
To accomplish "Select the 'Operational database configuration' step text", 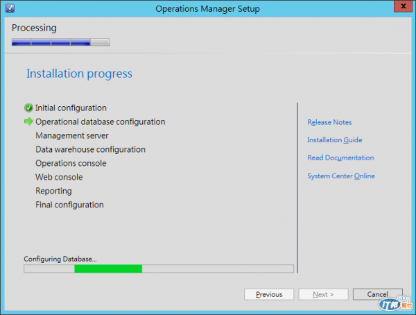I will tap(101, 121).
